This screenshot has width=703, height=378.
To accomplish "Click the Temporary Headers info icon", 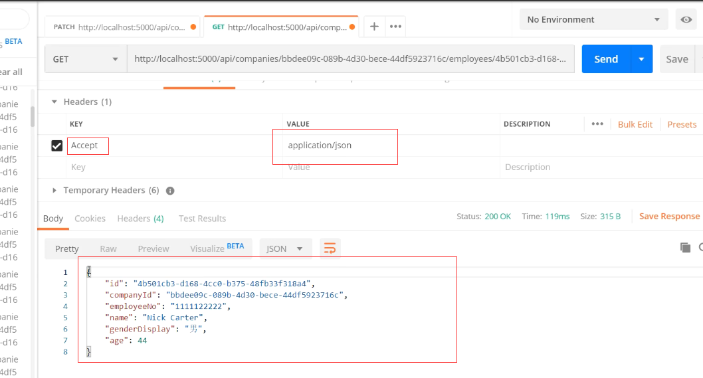I will point(170,191).
